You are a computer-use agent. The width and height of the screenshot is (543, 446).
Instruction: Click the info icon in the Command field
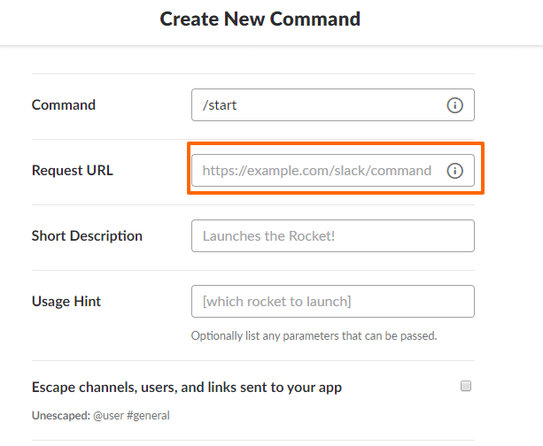point(454,105)
